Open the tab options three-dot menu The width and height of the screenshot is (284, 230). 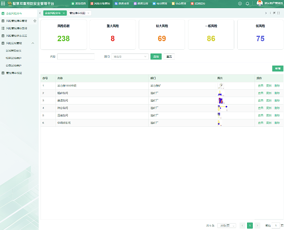coord(270,13)
